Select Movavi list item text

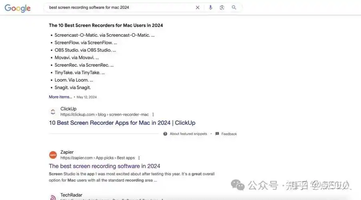point(77,58)
